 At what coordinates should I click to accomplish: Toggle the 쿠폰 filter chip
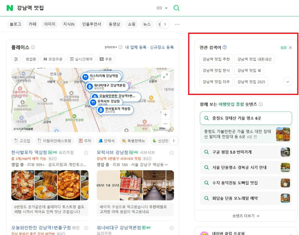(x=106, y=59)
